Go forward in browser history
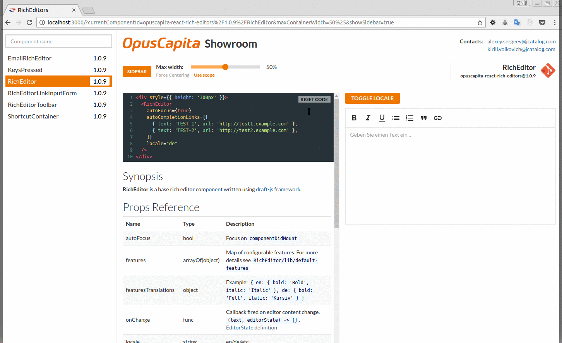562x343 pixels. click(19, 22)
